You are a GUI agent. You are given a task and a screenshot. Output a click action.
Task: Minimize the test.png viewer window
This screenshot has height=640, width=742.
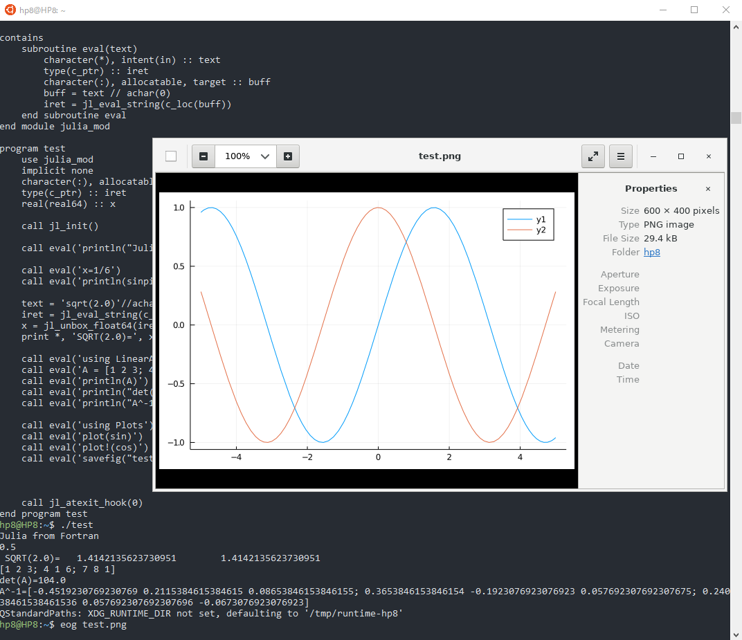click(653, 156)
